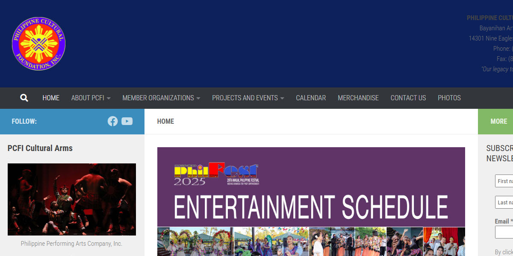Image resolution: width=513 pixels, height=256 pixels.
Task: Open the CALENDAR page
Action: click(311, 98)
